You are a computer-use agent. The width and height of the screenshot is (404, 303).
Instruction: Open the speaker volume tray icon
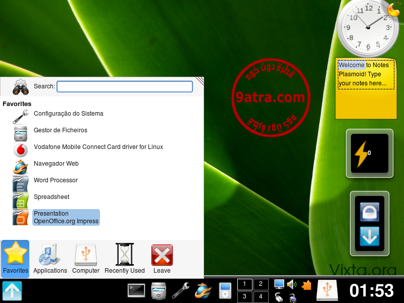coord(292,284)
